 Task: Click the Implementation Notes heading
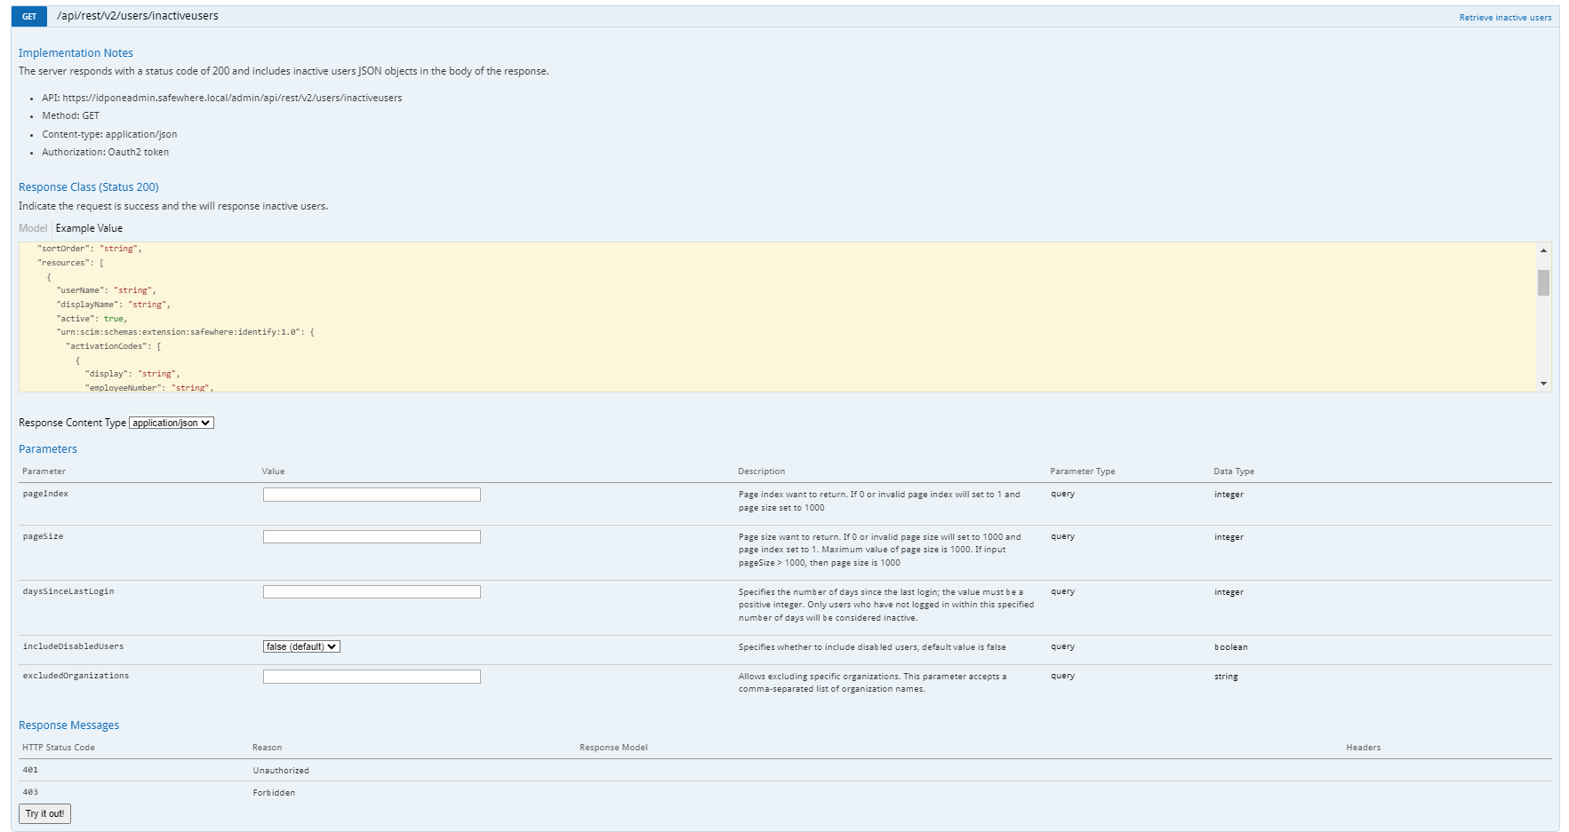click(76, 53)
